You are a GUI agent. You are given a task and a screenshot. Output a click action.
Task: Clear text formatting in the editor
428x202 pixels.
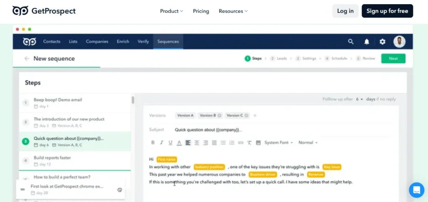[x=249, y=143]
